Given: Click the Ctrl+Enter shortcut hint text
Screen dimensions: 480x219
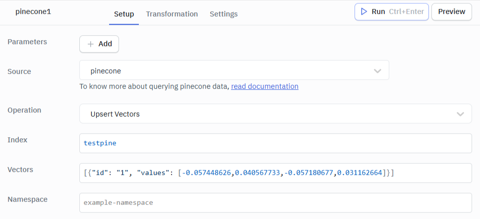Looking at the screenshot, I should tap(406, 11).
